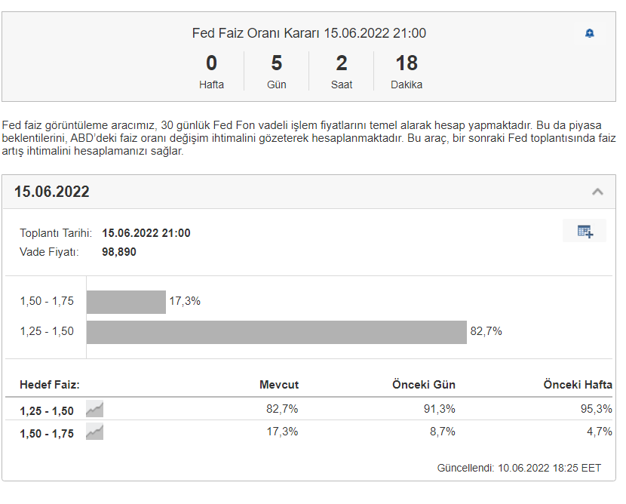Select the bold 1,50 - 1,75 table row label

tap(47, 434)
